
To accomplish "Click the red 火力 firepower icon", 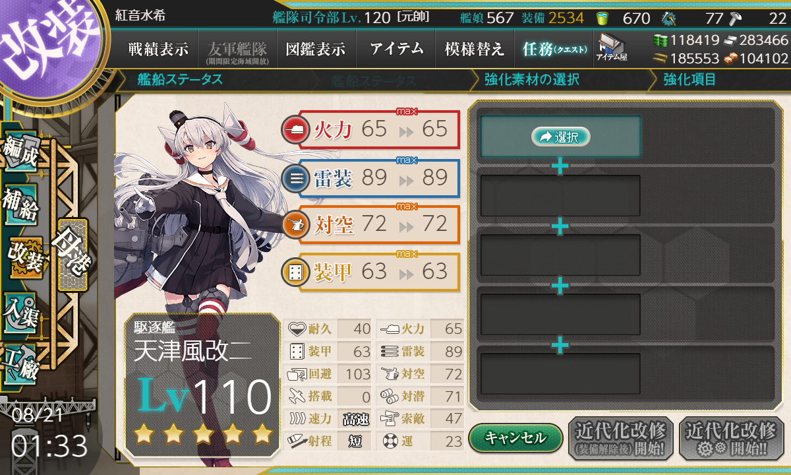I will click(294, 129).
